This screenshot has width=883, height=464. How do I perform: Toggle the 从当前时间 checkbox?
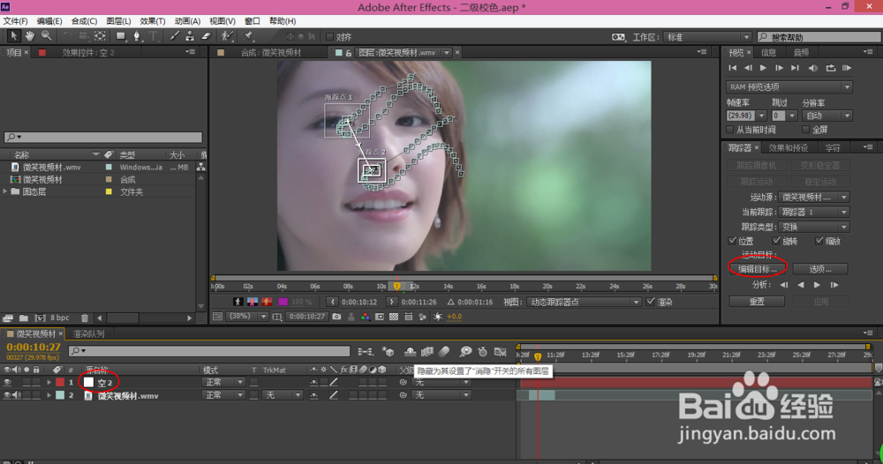[730, 130]
